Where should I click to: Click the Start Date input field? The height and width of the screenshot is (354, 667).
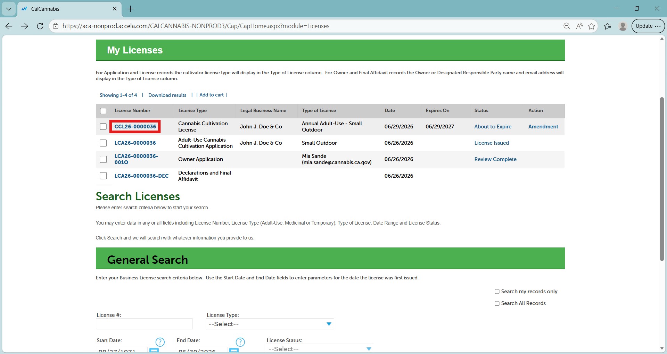122,350
